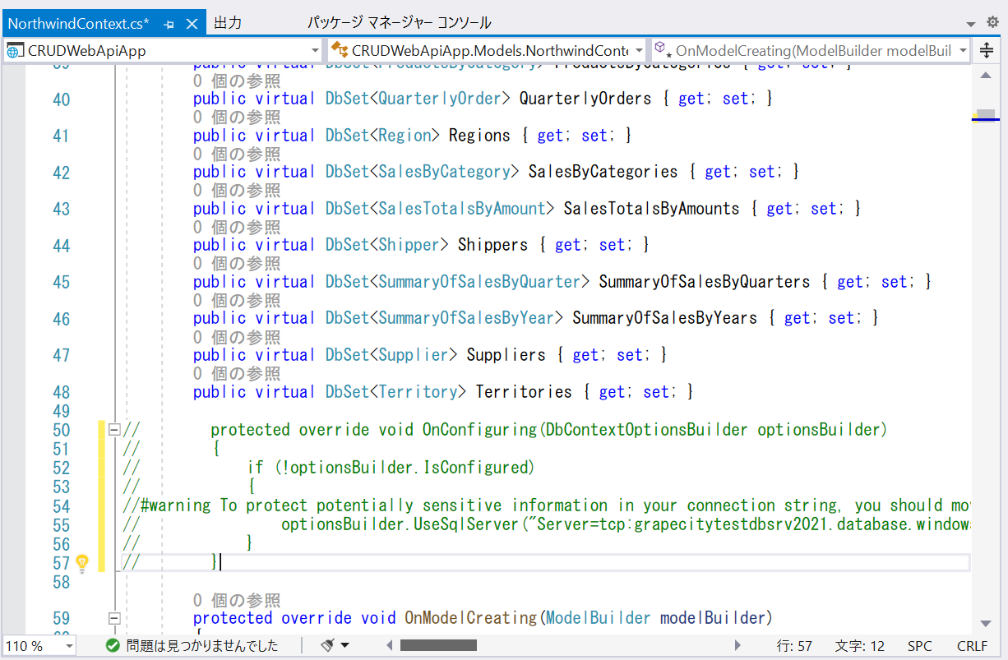
Task: Select the NorthwindContext.cs document tab
Action: 79,24
